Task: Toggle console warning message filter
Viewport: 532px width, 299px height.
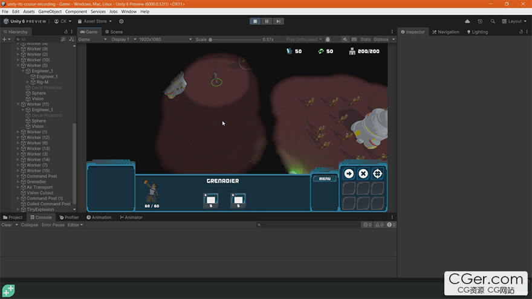Action: pos(379,225)
